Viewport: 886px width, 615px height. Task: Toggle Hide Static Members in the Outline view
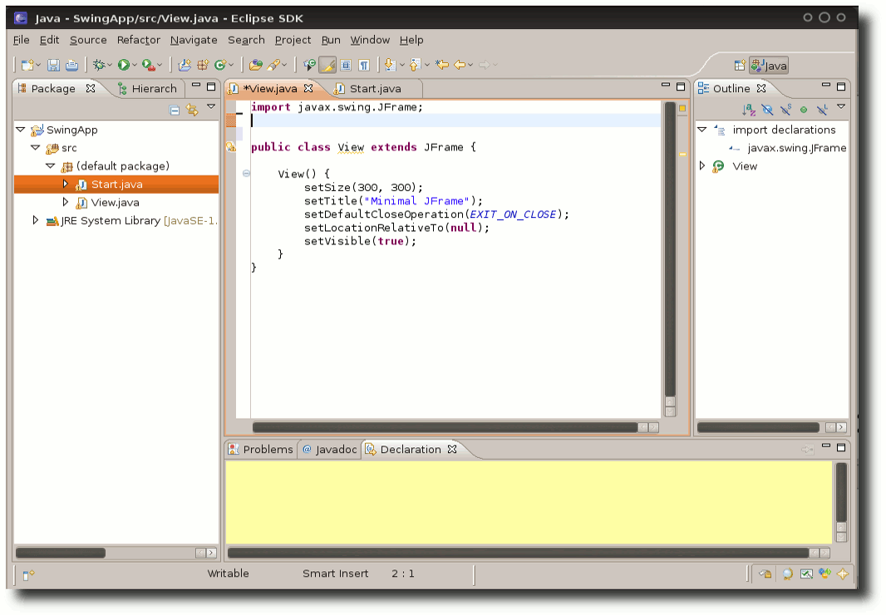pyautogui.click(x=785, y=110)
